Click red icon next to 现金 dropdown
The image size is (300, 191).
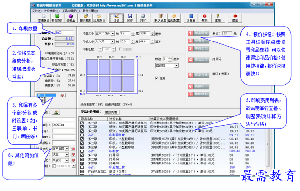tap(73, 154)
